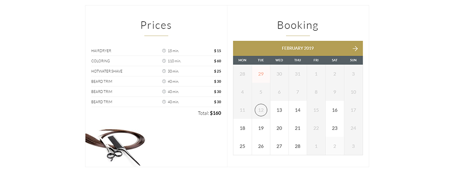Click clock icon in Hotwater Shave row
The image size is (454, 174).
click(x=164, y=71)
